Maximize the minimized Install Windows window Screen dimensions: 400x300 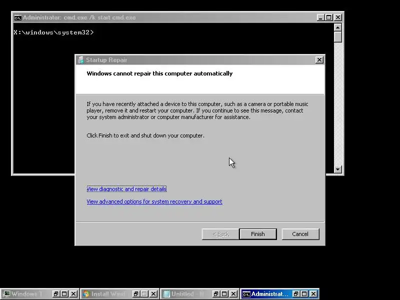tap(144, 294)
